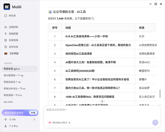Click the Molili app logo
165x132 pixels.
coord(7,7)
